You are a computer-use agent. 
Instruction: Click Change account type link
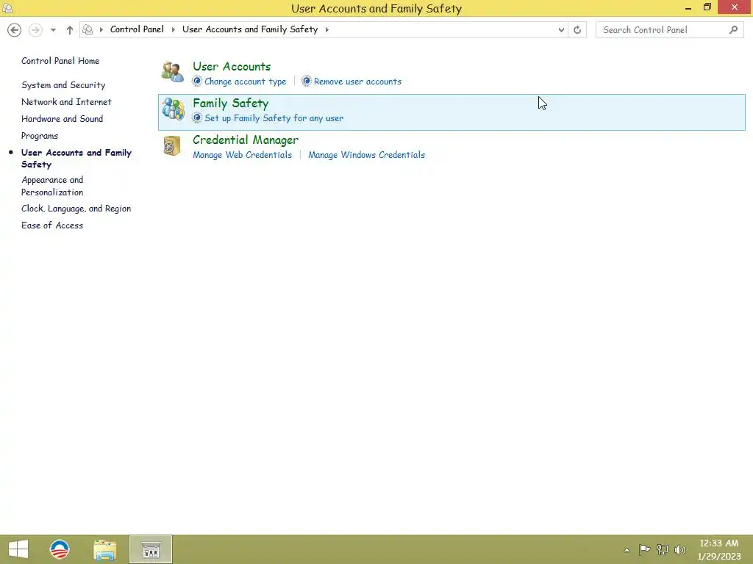click(x=246, y=82)
